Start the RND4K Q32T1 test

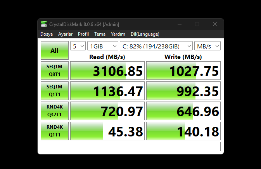[x=55, y=111]
